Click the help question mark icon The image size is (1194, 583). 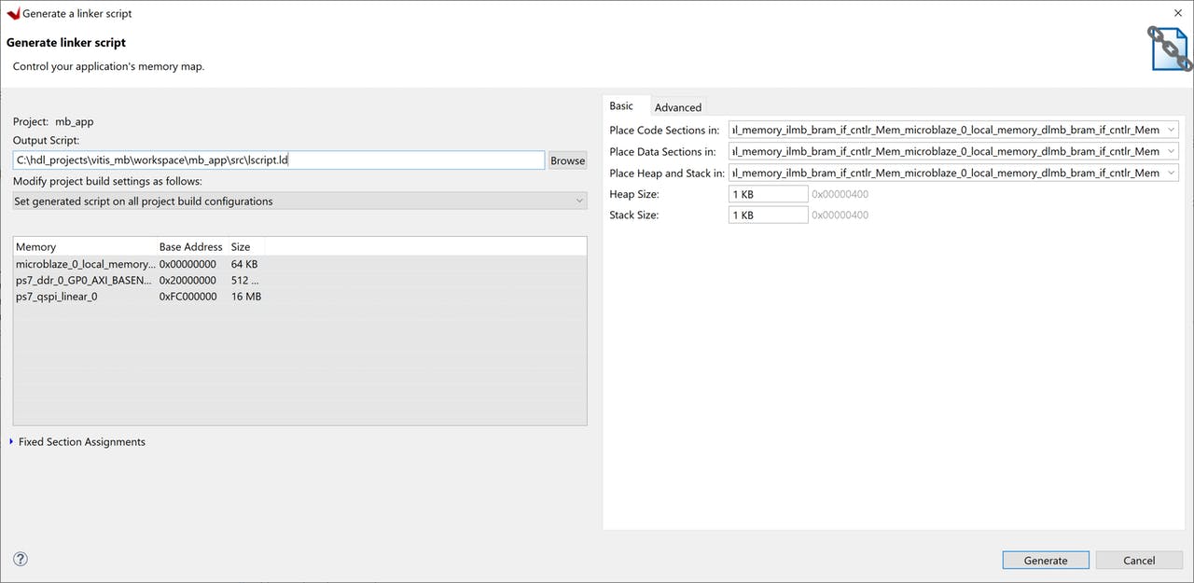click(21, 560)
